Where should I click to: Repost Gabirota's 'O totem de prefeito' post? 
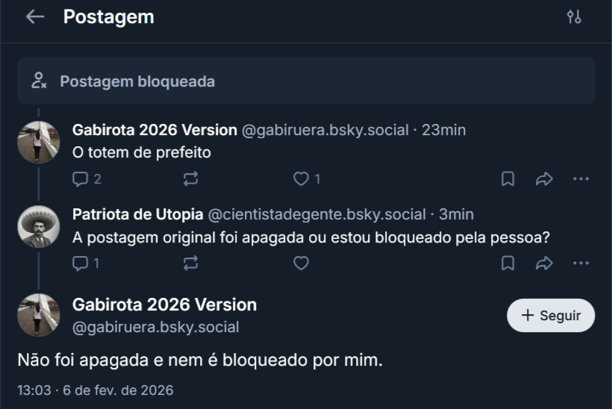coord(190,178)
